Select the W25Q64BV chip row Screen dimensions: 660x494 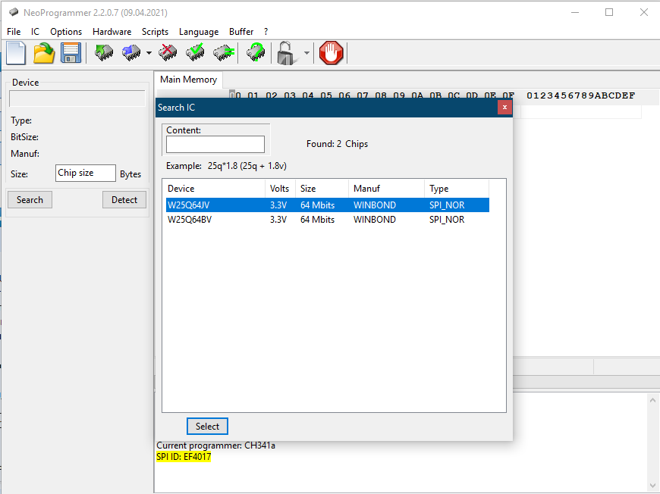click(328, 220)
